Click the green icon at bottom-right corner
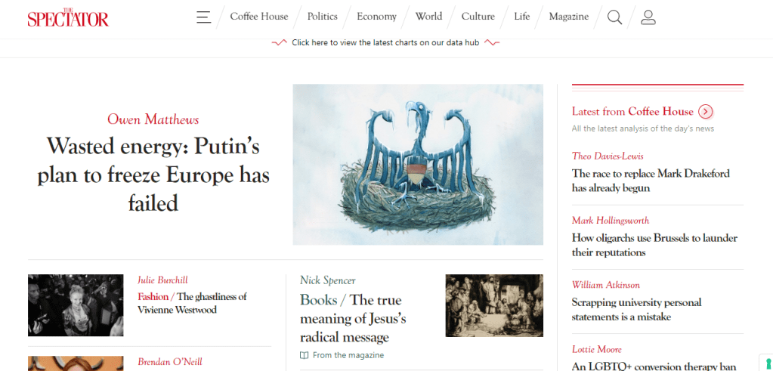This screenshot has height=371, width=773. click(768, 363)
